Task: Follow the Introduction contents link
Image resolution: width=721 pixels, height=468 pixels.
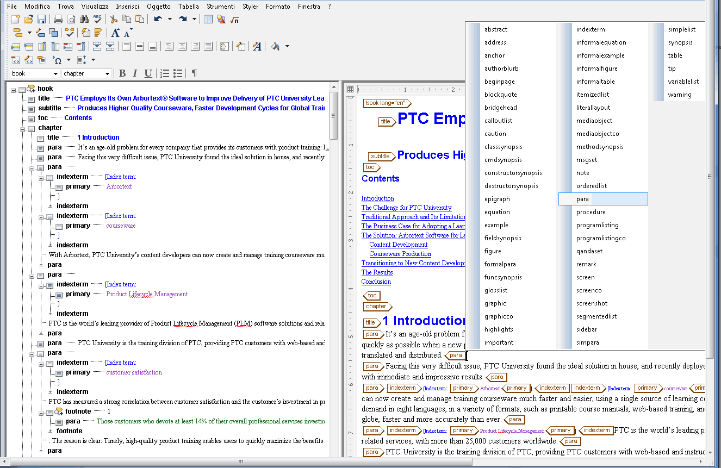Action: pos(378,198)
